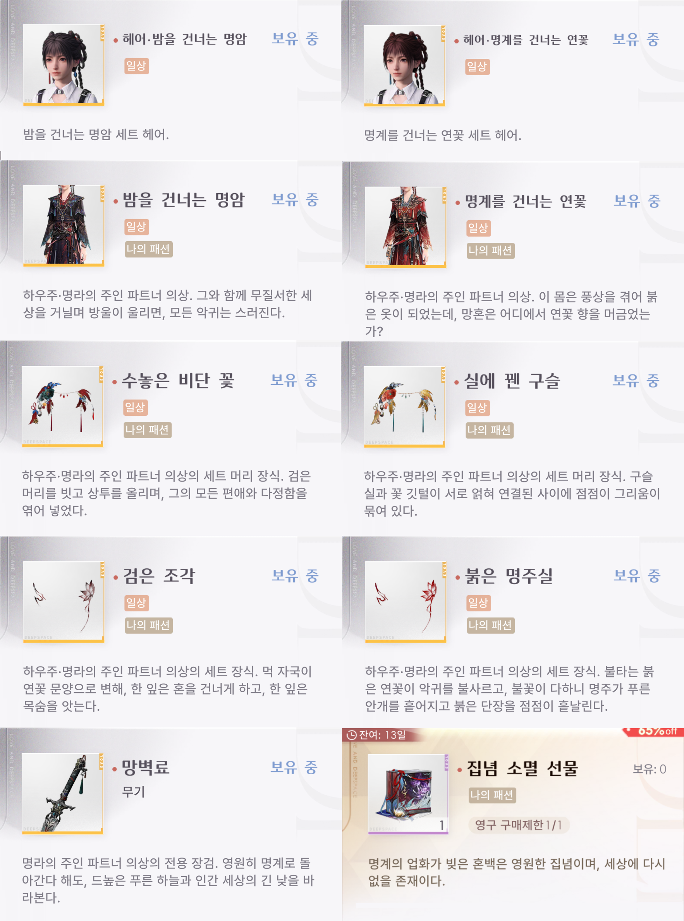Click the 일상 tag under 수놓은 비단 꽃
The height and width of the screenshot is (921, 684).
[136, 407]
